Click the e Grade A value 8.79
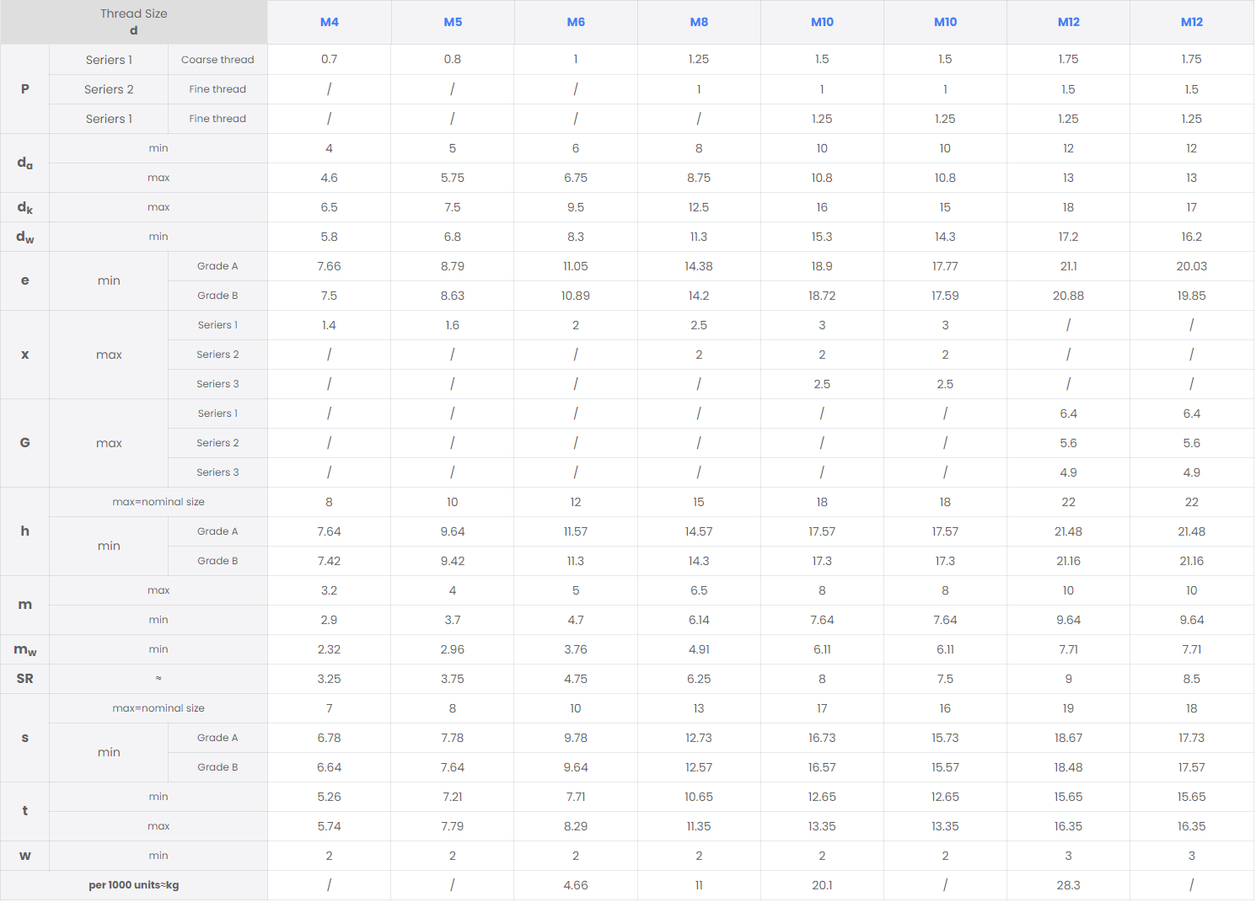 coord(453,266)
